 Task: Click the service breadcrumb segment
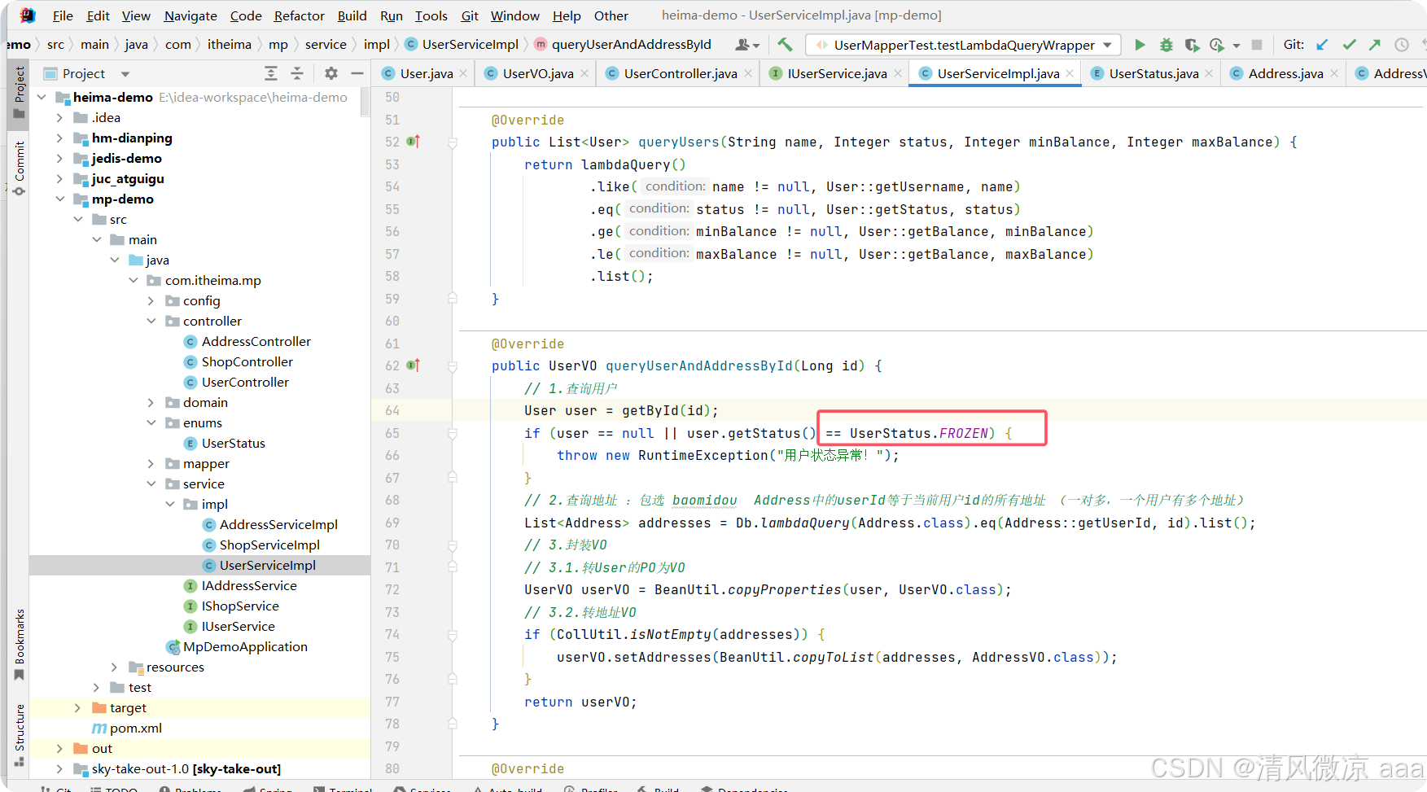pos(326,45)
